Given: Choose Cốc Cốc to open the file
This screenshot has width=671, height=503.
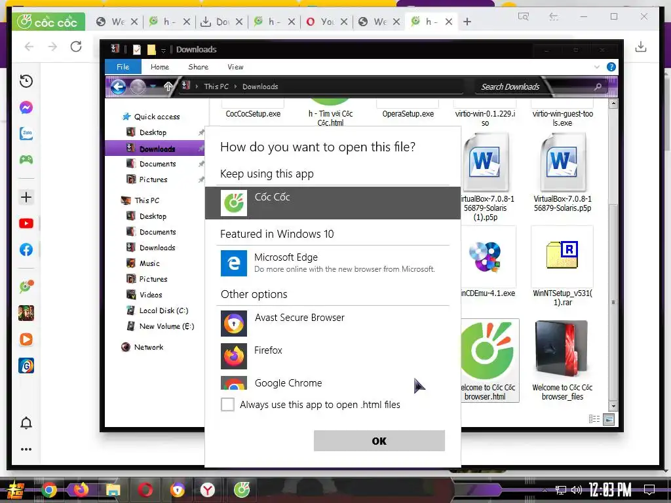Looking at the screenshot, I should 332,203.
